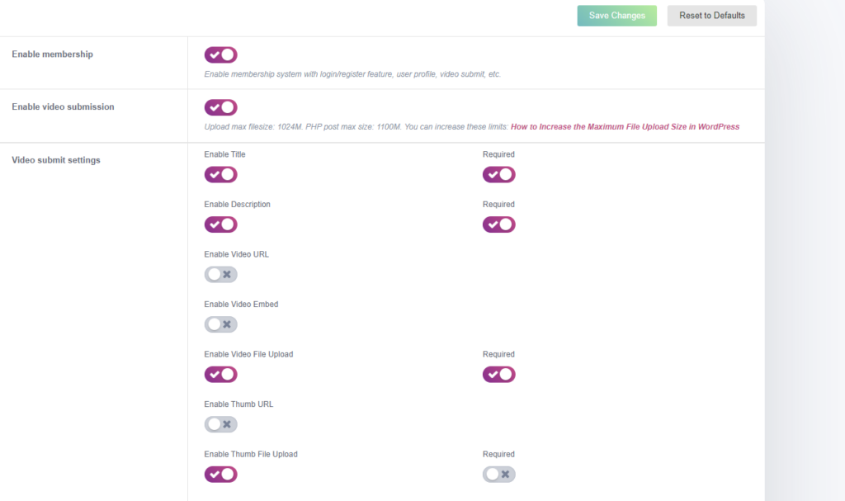Toggle the Required switch for Title

498,175
